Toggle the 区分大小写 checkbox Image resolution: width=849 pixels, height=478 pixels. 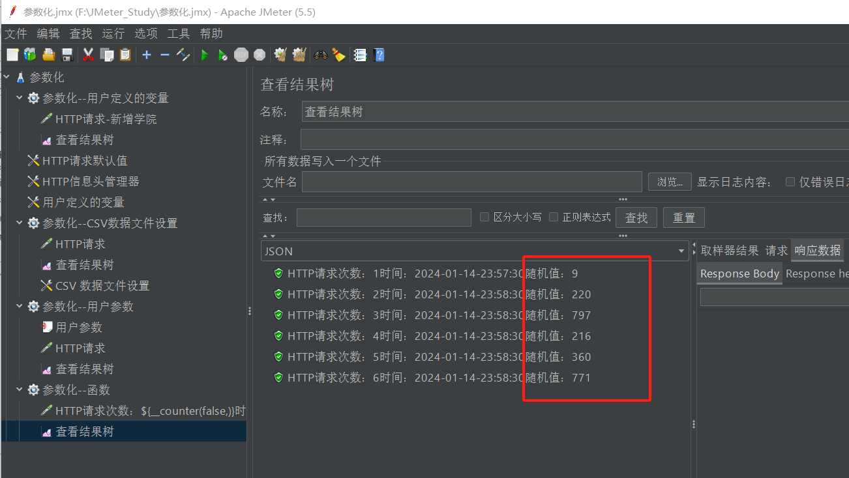(x=484, y=217)
